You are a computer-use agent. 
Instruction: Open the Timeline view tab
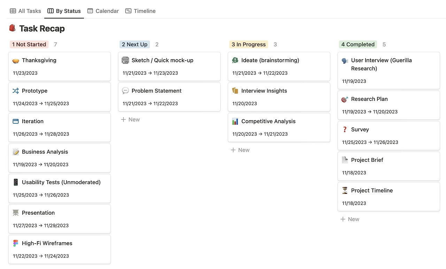coord(140,11)
